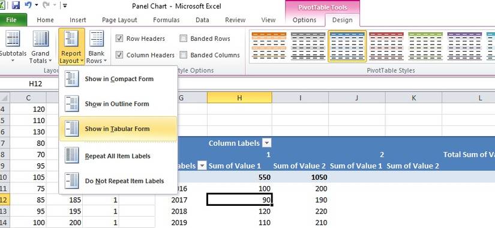Click cell with value 1050
The image size is (495, 228).
click(300, 177)
